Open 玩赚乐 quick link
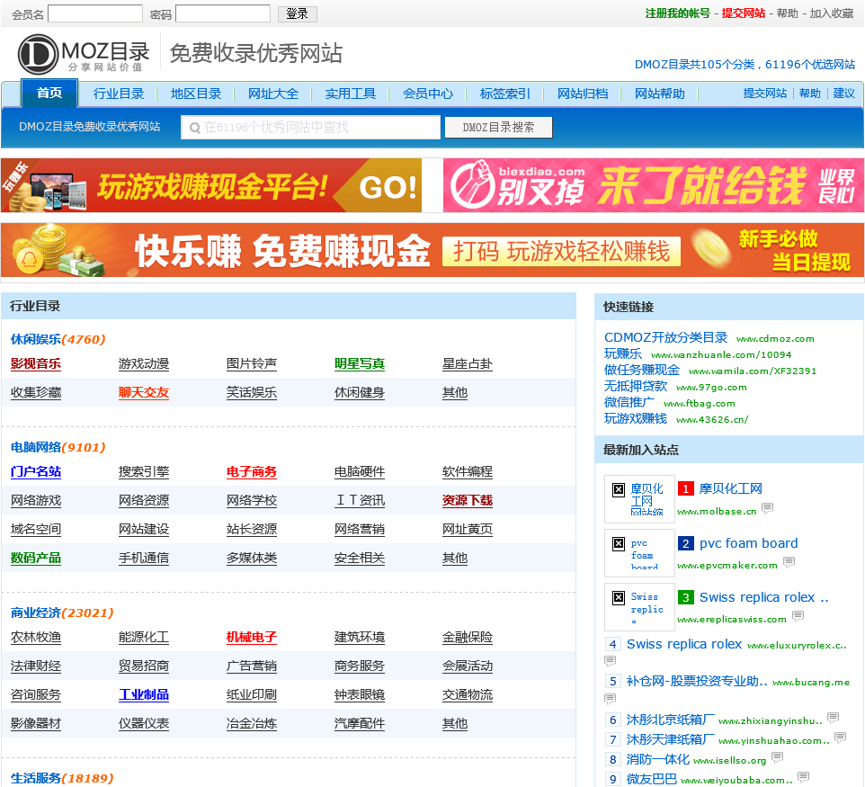The width and height of the screenshot is (865, 787). (x=623, y=353)
